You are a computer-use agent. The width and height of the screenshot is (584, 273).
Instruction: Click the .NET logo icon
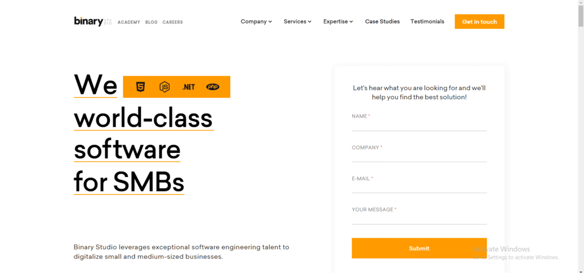(x=188, y=87)
